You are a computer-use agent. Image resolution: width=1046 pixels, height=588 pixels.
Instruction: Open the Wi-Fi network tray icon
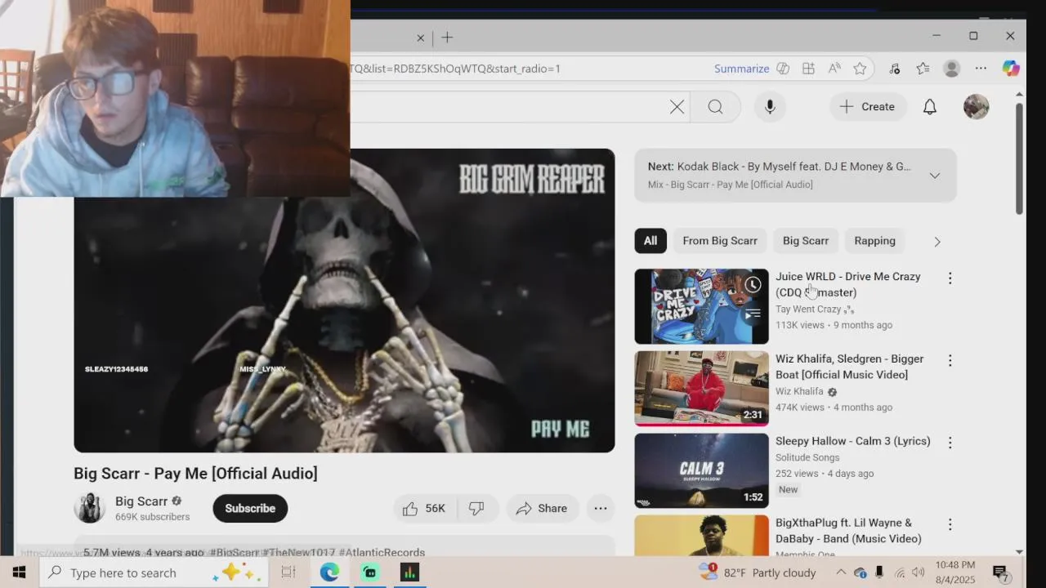[899, 572]
